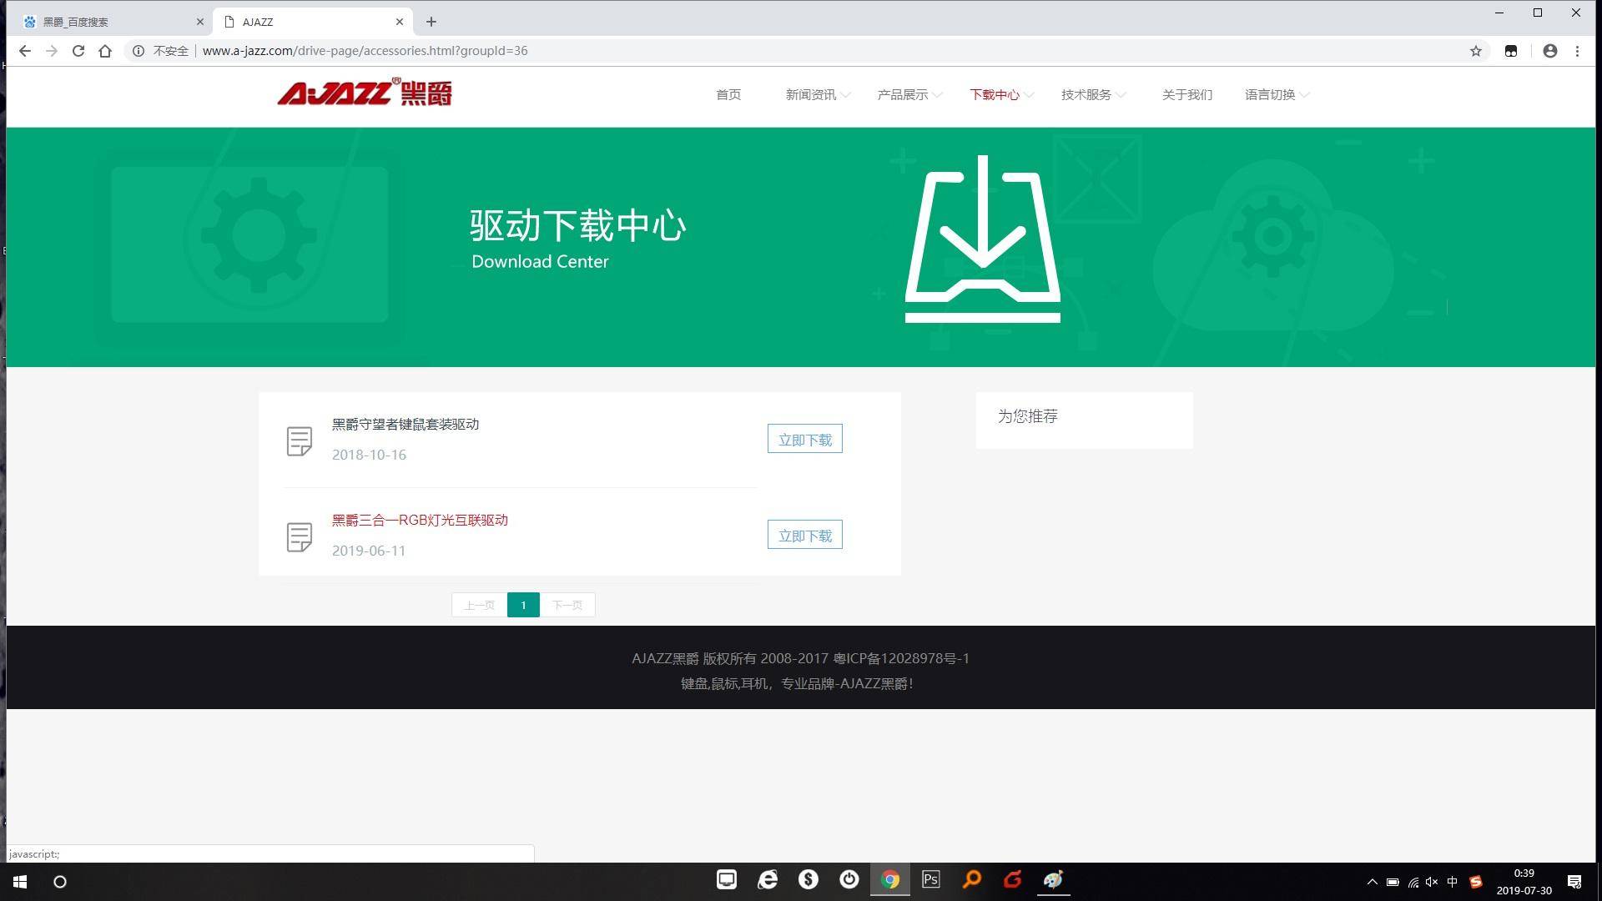Viewport: 1602px width, 901px height.
Task: Click the browser forward arrow
Action: click(52, 51)
